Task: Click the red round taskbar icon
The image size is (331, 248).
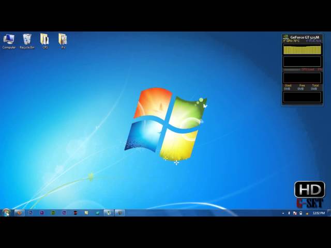Action: pos(76,213)
